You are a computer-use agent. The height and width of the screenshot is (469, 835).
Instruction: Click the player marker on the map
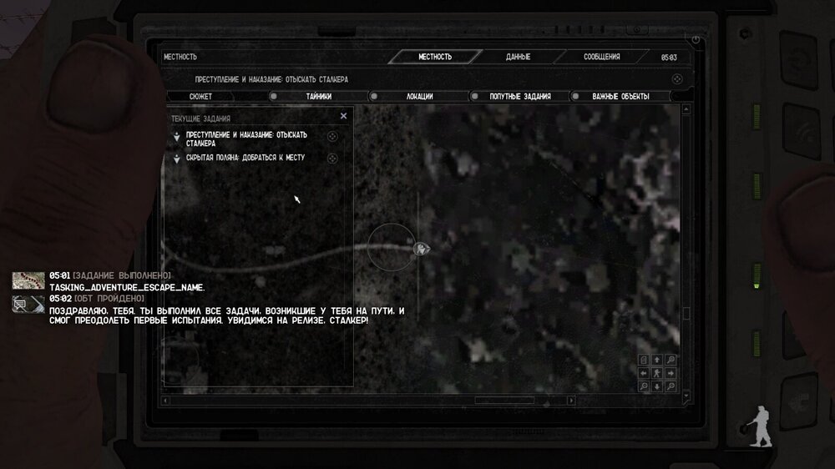click(x=423, y=249)
